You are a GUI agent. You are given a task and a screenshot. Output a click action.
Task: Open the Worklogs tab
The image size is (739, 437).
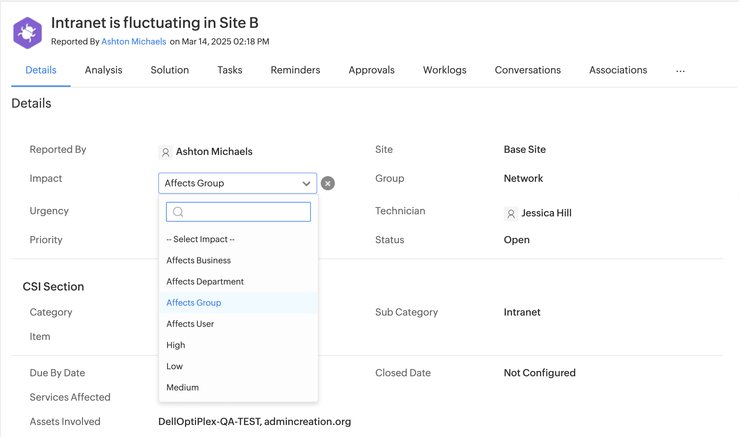(x=444, y=70)
